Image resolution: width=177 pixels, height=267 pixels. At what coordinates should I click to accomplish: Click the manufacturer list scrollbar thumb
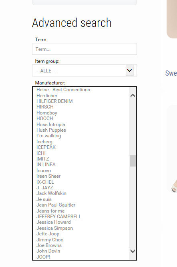[x=133, y=161]
